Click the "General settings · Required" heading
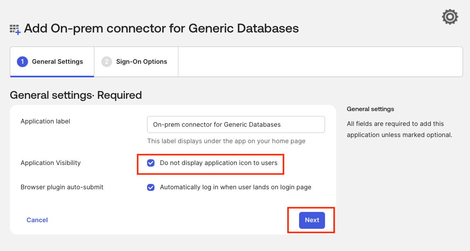The width and height of the screenshot is (470, 251). 75,95
